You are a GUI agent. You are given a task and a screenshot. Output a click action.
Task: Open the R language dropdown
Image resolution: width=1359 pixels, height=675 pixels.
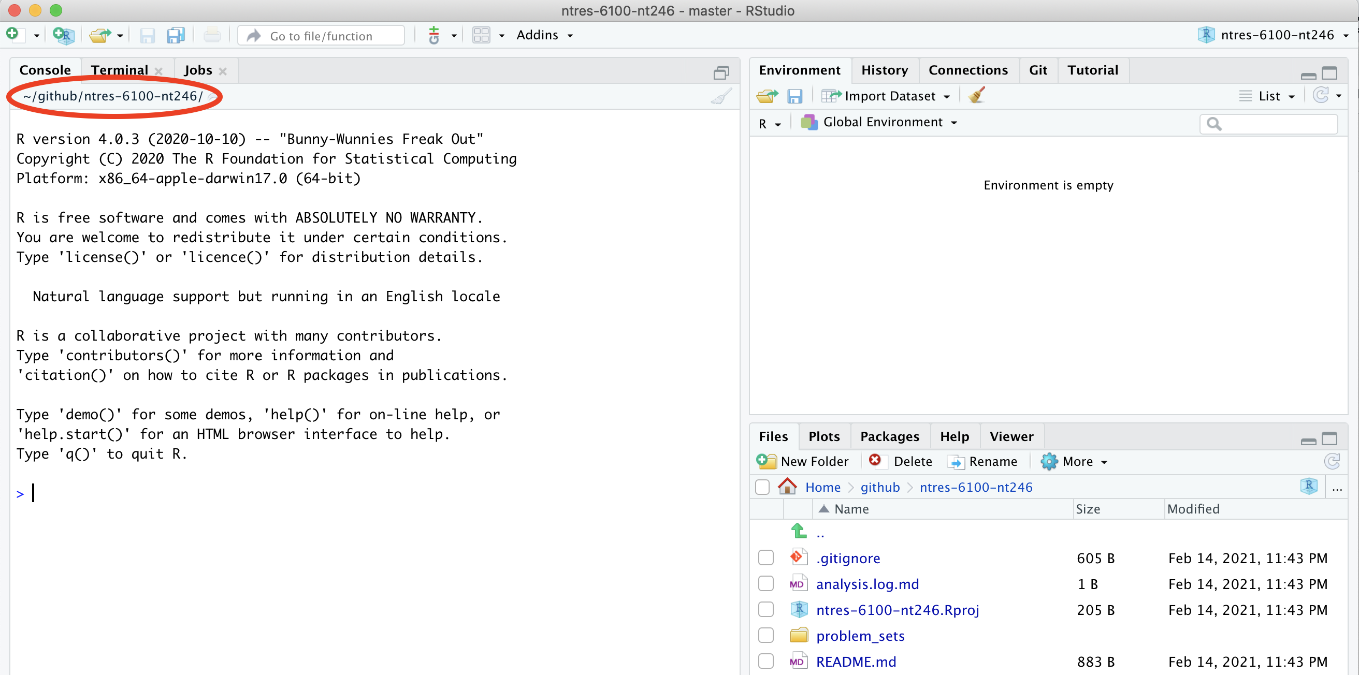770,123
